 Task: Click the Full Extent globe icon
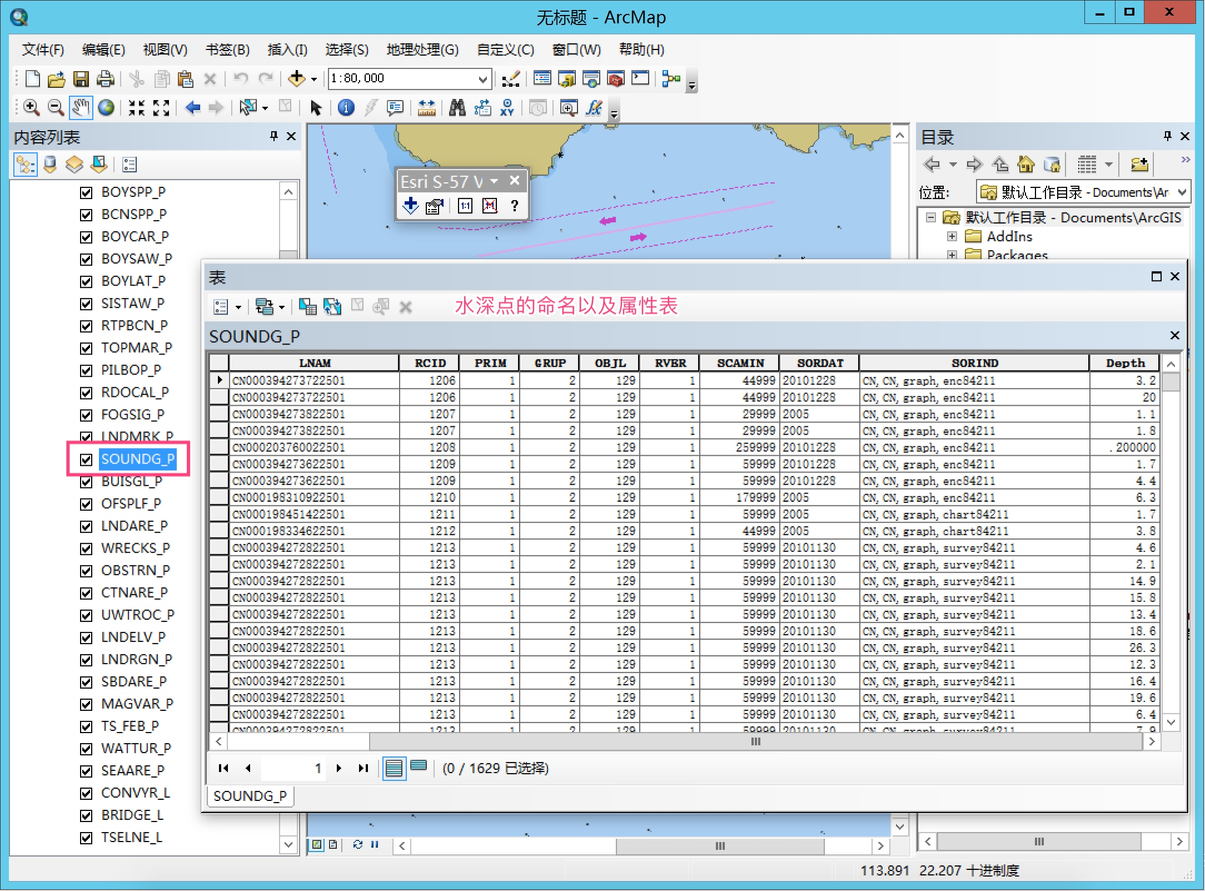tap(106, 107)
